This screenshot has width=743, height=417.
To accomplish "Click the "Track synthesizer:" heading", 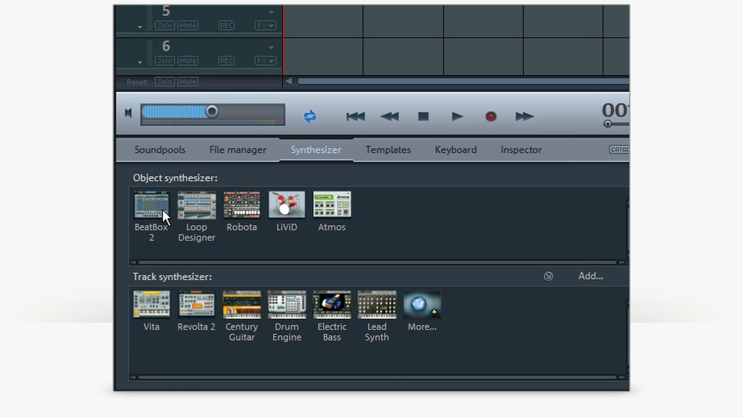I will click(172, 277).
